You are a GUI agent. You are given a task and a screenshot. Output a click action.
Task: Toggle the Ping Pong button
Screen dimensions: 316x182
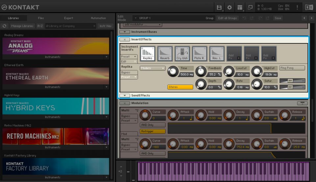click(x=292, y=68)
